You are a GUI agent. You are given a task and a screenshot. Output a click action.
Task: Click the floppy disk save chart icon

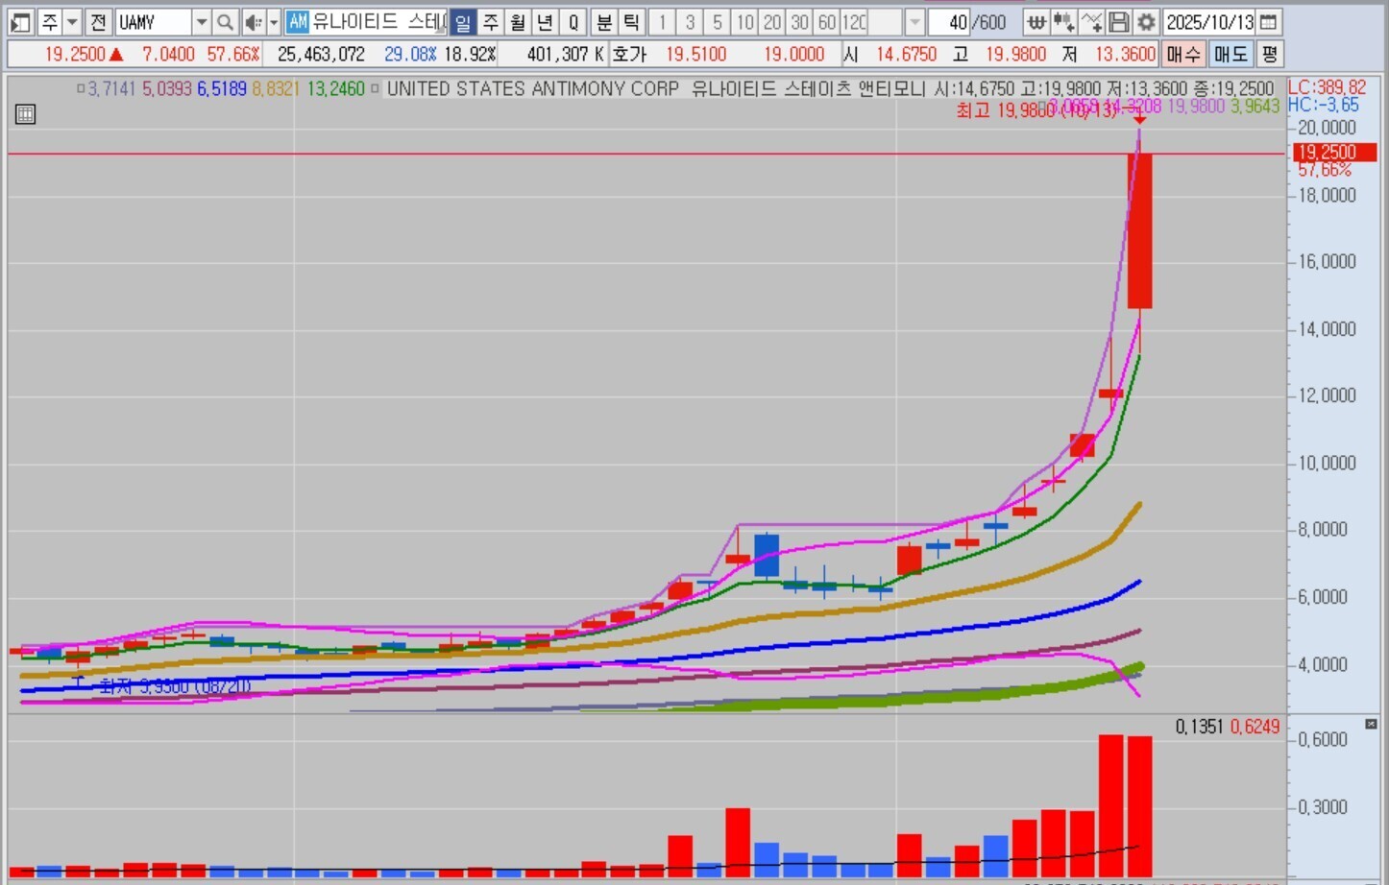(x=1118, y=22)
